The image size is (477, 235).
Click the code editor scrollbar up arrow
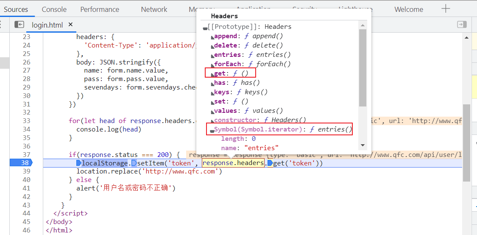coord(467,37)
